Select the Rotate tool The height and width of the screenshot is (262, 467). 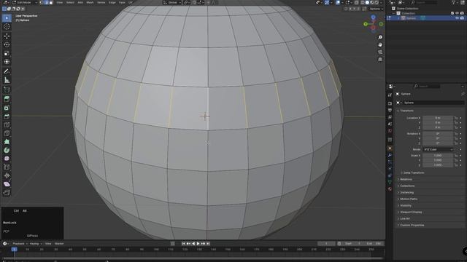(7, 45)
